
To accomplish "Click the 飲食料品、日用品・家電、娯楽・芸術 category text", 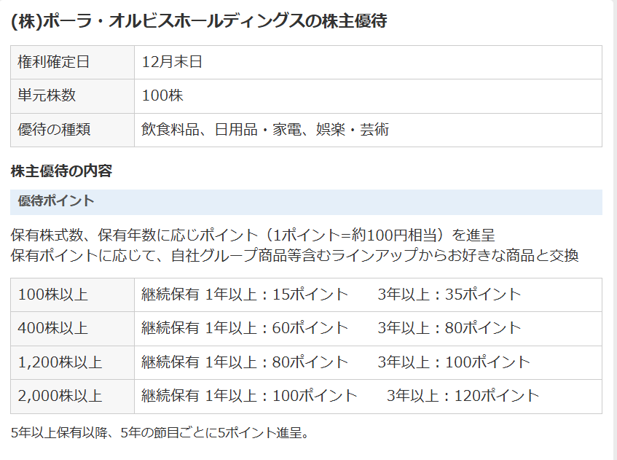I will pyautogui.click(x=265, y=130).
